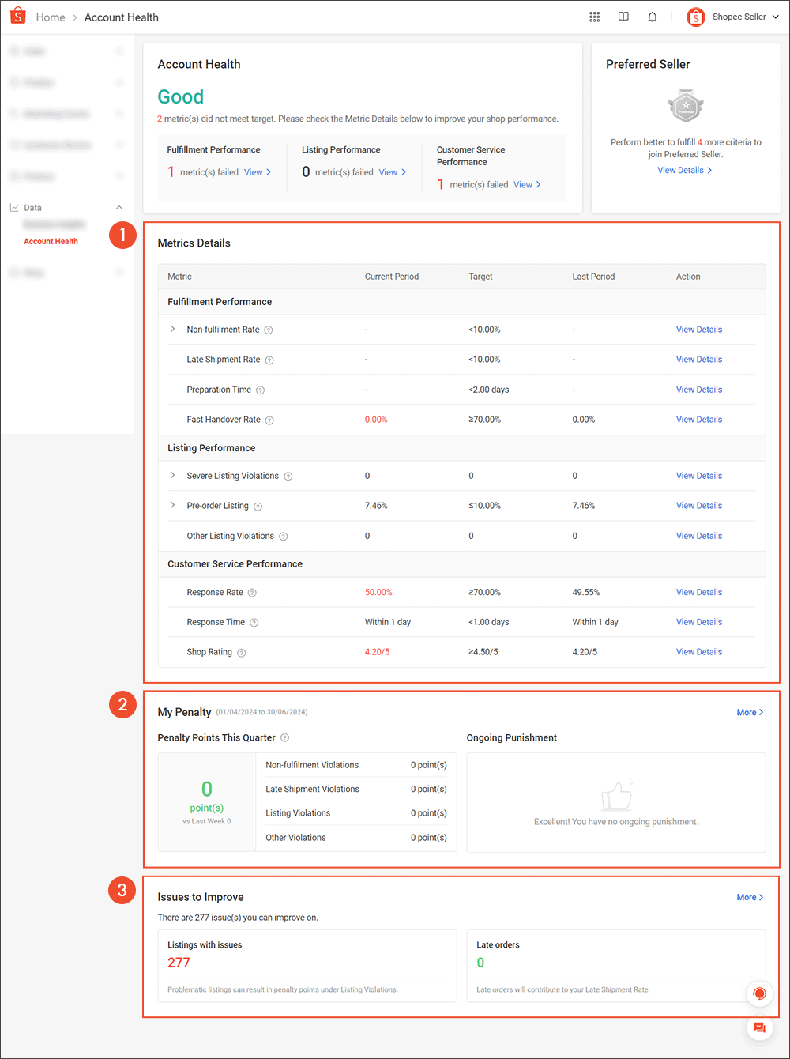This screenshot has height=1059, width=790.
Task: Open the Shopee Seller account dropdown
Action: coord(735,16)
